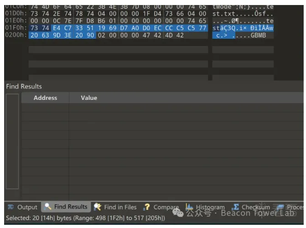Click byte 66 in row 01D0h
Screen dimensions: 306x228
point(180,14)
